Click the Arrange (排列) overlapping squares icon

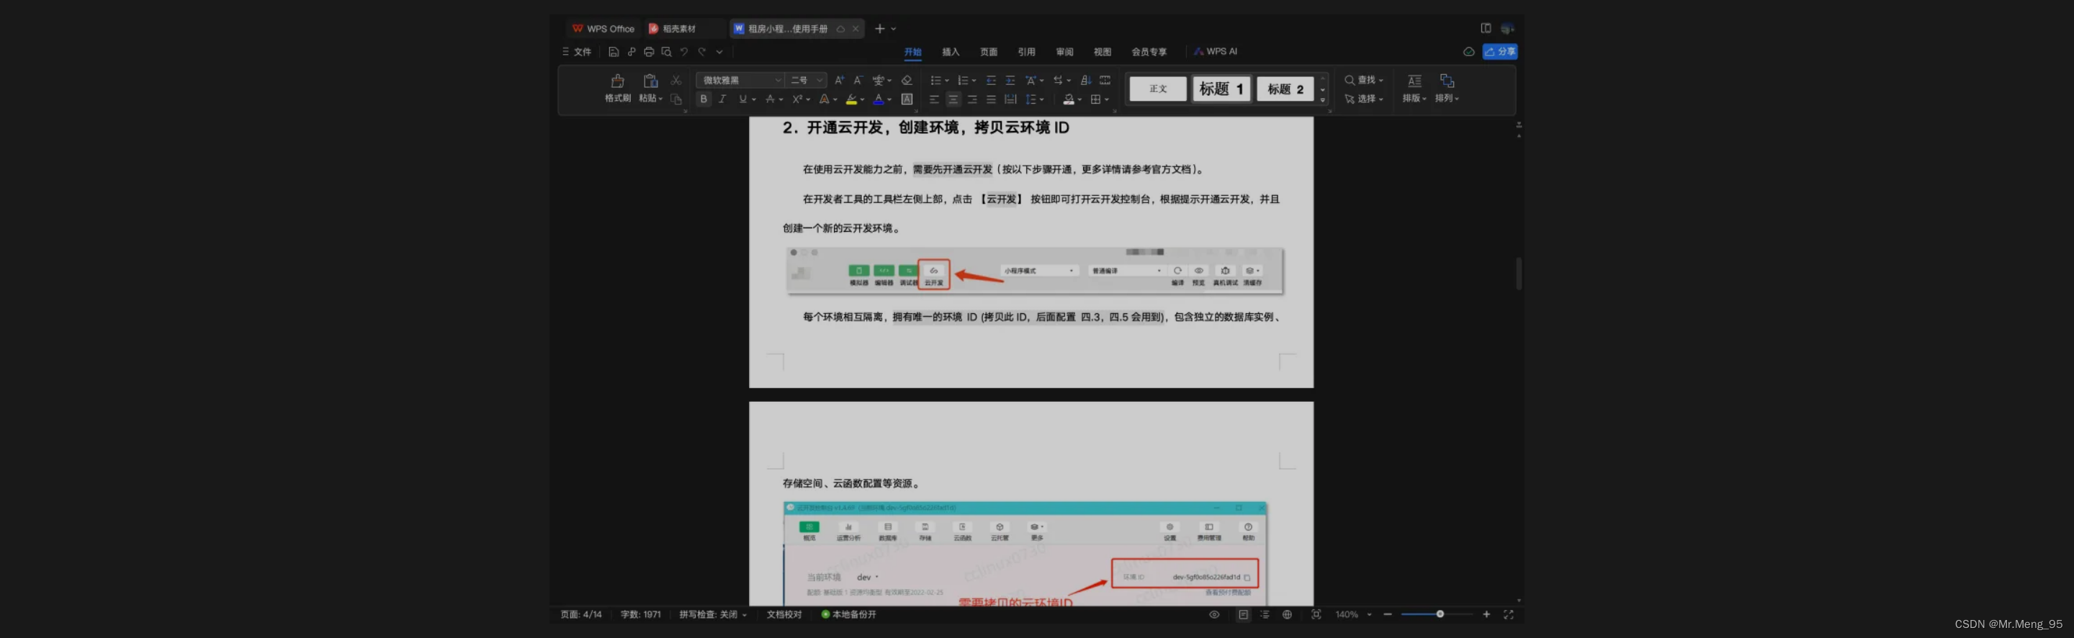(1447, 81)
